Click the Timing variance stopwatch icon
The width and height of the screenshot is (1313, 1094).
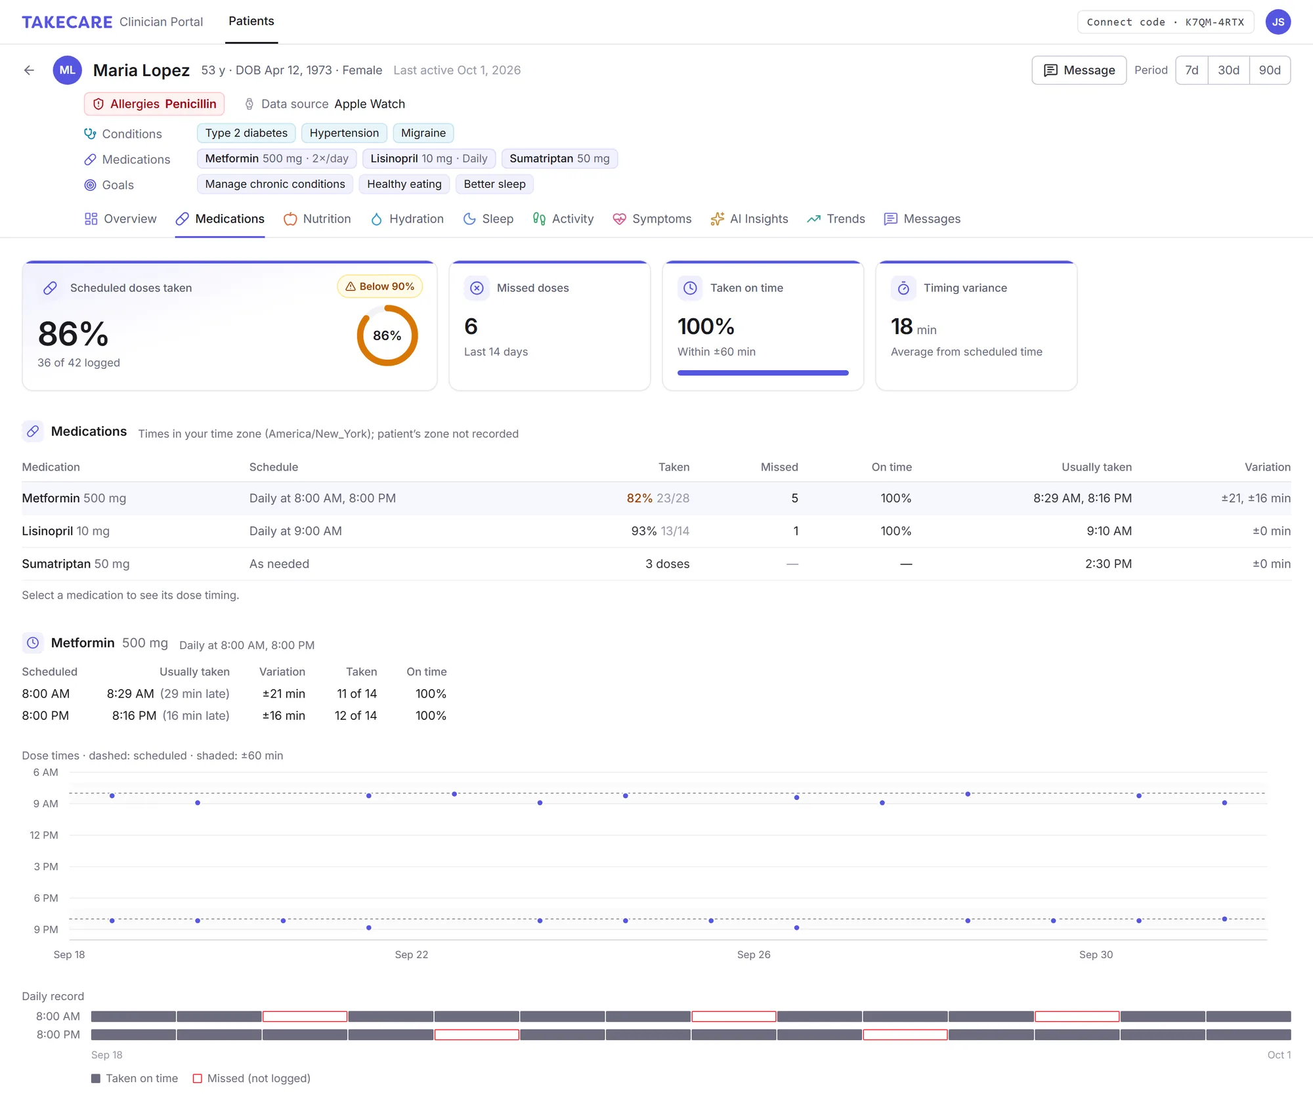click(903, 288)
